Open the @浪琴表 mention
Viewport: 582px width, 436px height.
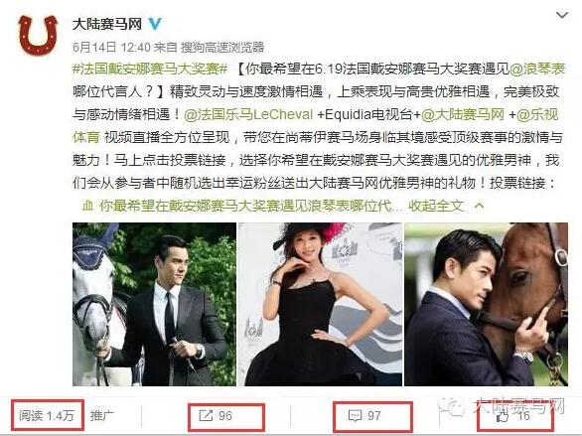tap(537, 69)
